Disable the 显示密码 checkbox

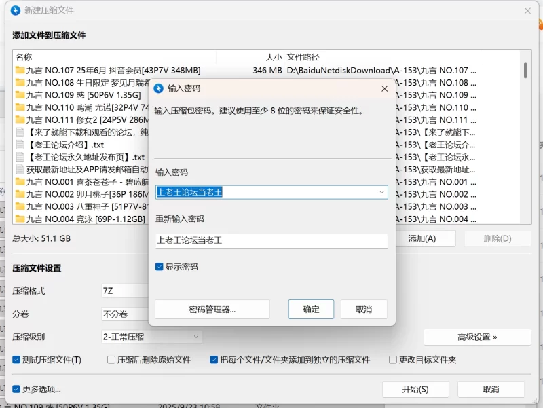click(159, 266)
